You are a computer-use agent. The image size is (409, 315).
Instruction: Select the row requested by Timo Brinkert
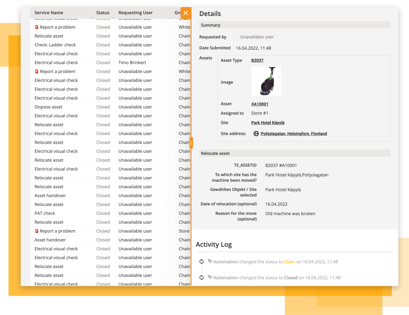132,63
